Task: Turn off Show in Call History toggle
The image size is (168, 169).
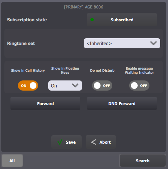Action: click(x=28, y=86)
